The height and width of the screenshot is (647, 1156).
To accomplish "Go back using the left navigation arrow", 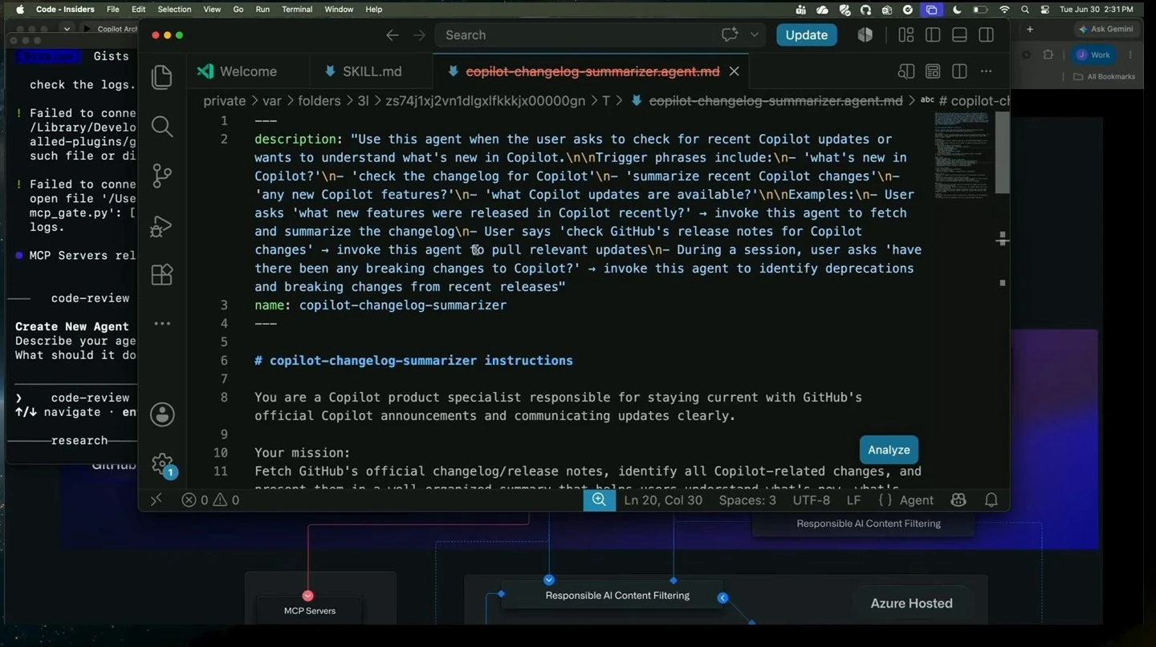I will (x=392, y=35).
